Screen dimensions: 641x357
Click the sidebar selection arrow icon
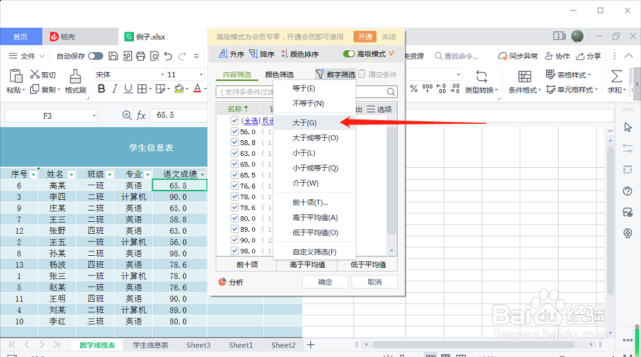click(628, 128)
